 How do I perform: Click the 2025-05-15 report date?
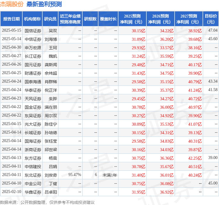(x=11, y=30)
